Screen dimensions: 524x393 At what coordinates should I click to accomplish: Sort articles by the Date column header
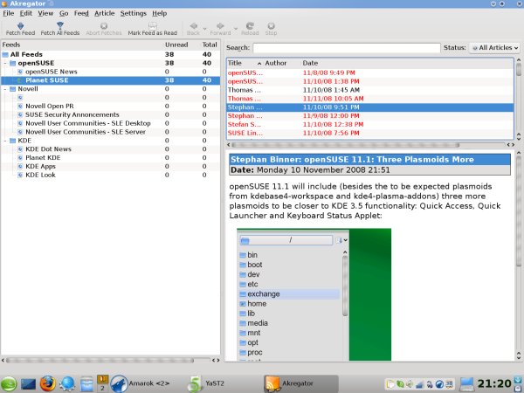click(311, 63)
